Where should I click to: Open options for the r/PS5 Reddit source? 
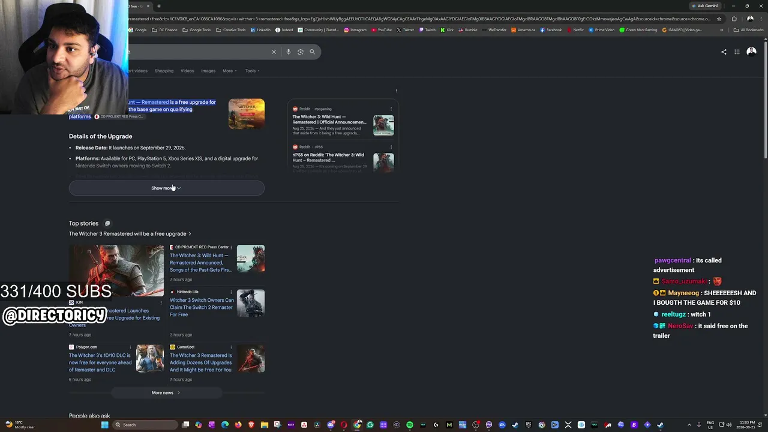click(x=391, y=147)
